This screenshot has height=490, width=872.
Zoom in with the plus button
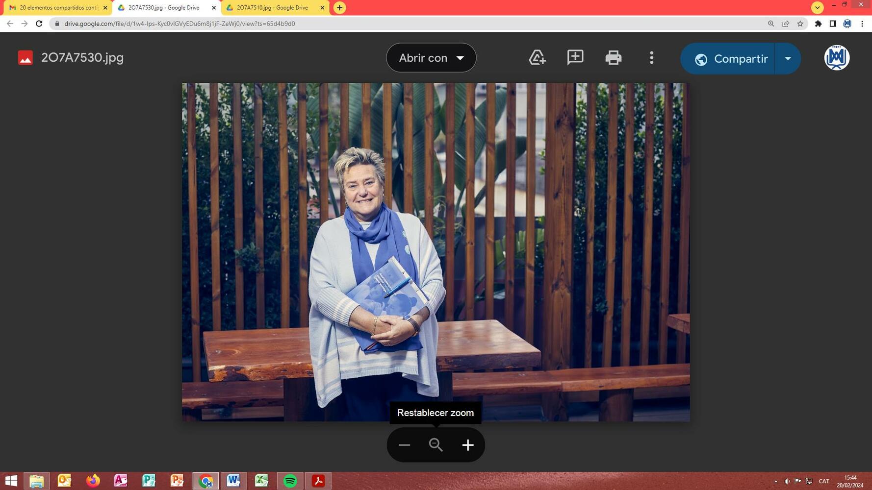pyautogui.click(x=467, y=445)
